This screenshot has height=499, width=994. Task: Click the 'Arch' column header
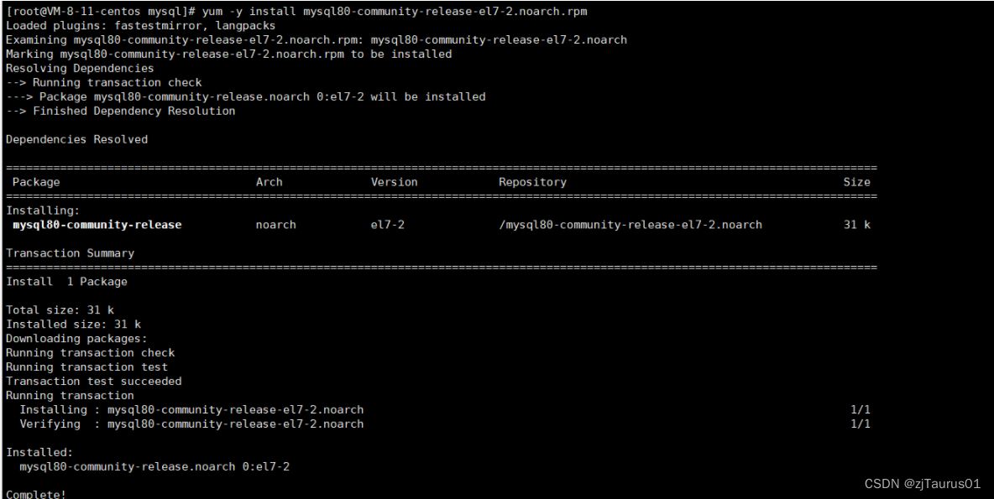[x=269, y=182]
